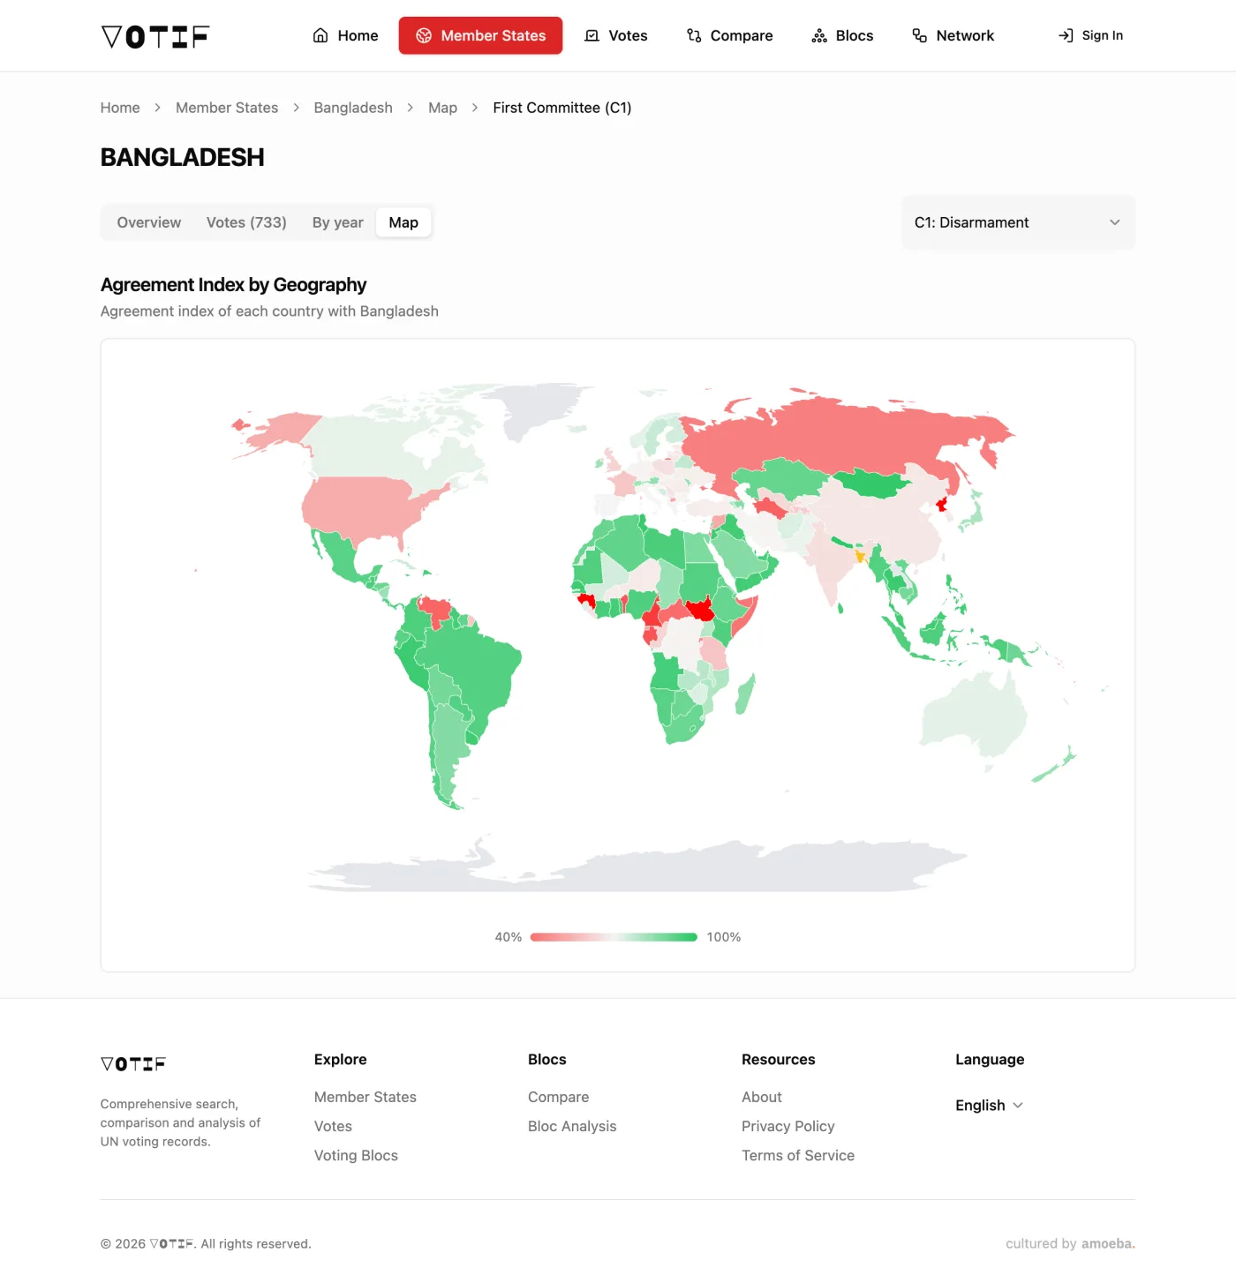Click the Member States globe icon
The image size is (1236, 1268).
pos(424,35)
